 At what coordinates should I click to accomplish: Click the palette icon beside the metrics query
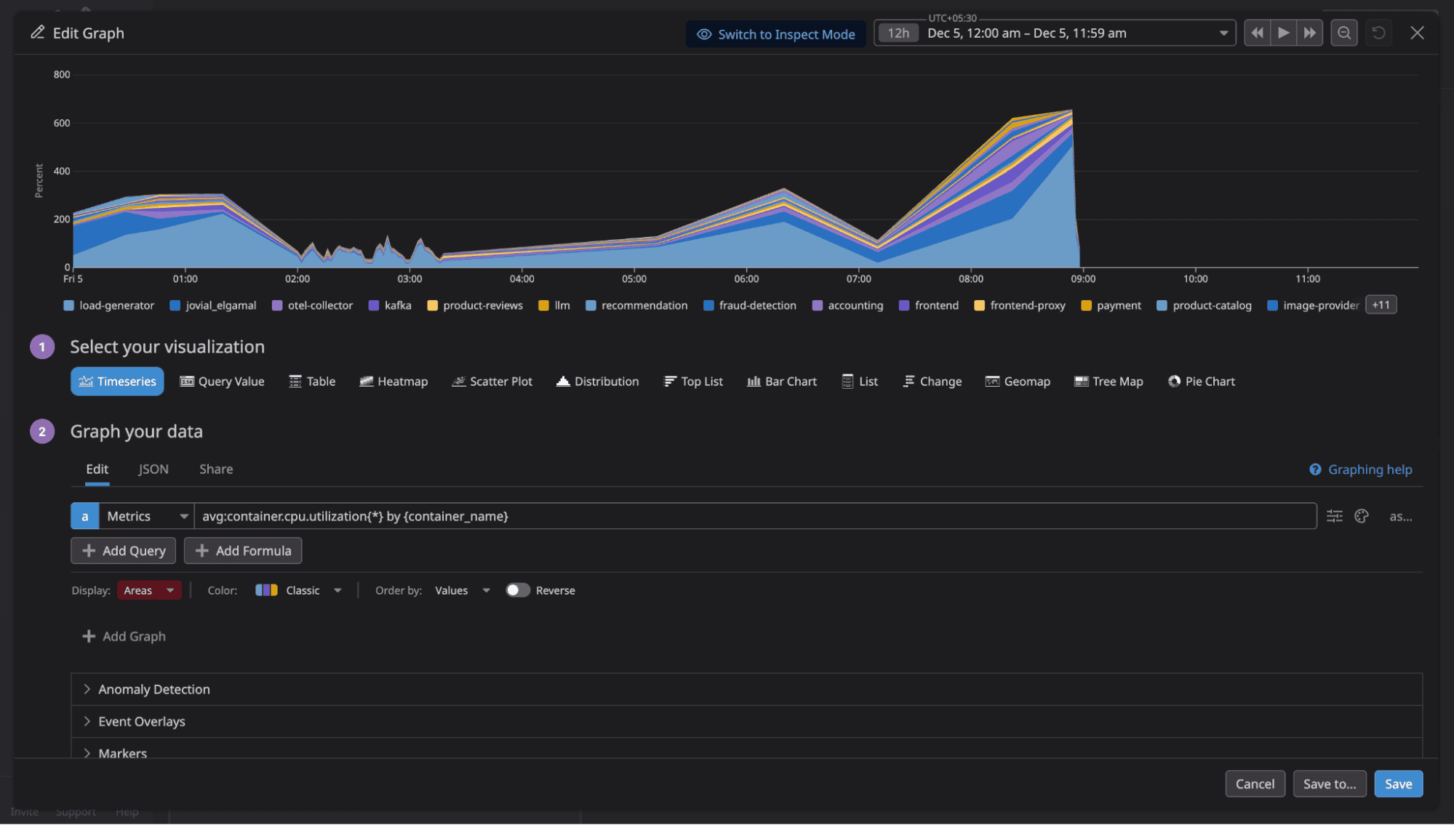(x=1361, y=516)
